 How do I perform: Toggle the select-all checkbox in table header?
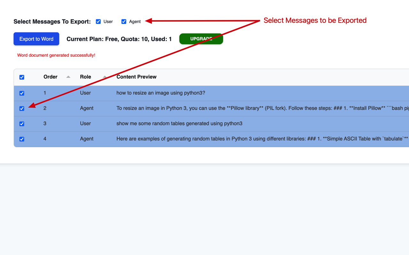click(x=22, y=77)
